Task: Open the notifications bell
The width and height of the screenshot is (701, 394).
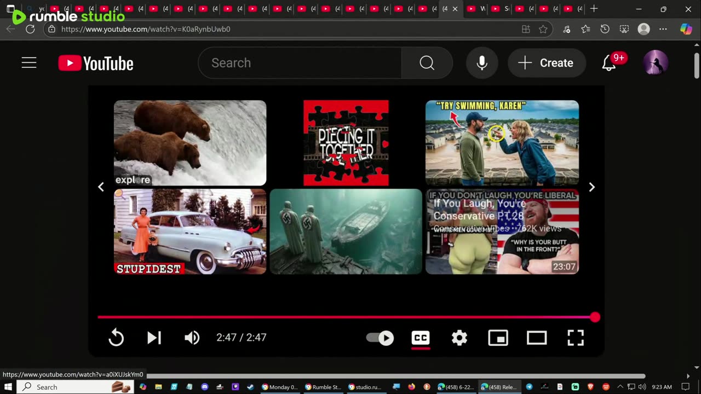Action: (609, 63)
